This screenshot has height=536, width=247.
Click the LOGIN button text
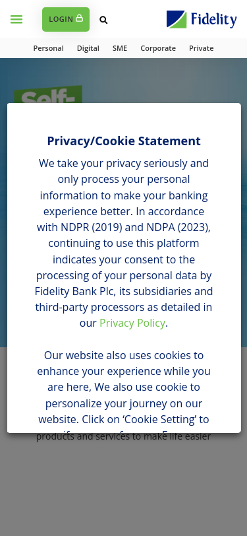click(x=61, y=20)
